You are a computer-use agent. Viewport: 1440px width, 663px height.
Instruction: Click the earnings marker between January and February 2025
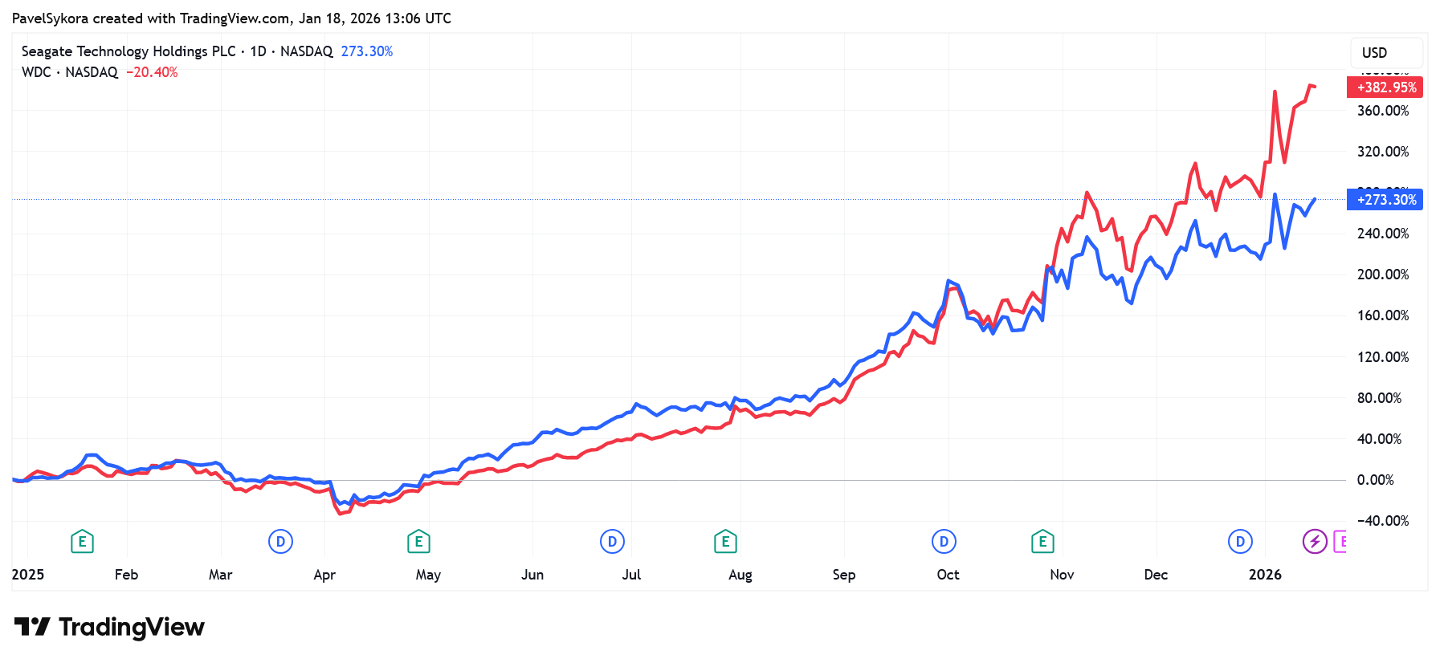82,542
